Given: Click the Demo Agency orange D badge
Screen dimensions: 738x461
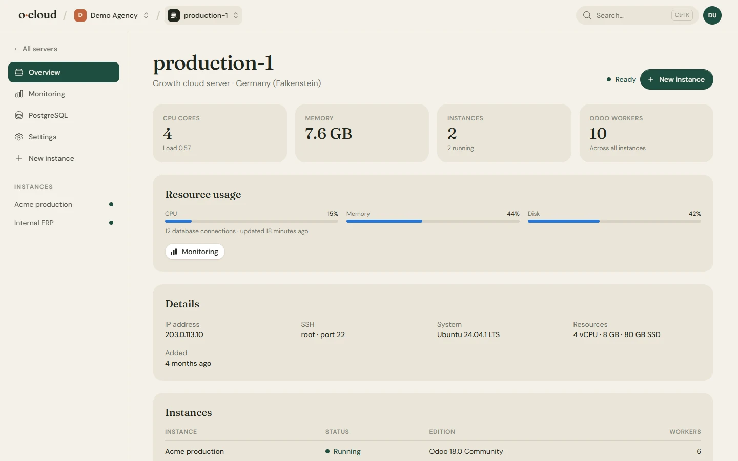Looking at the screenshot, I should (x=80, y=15).
